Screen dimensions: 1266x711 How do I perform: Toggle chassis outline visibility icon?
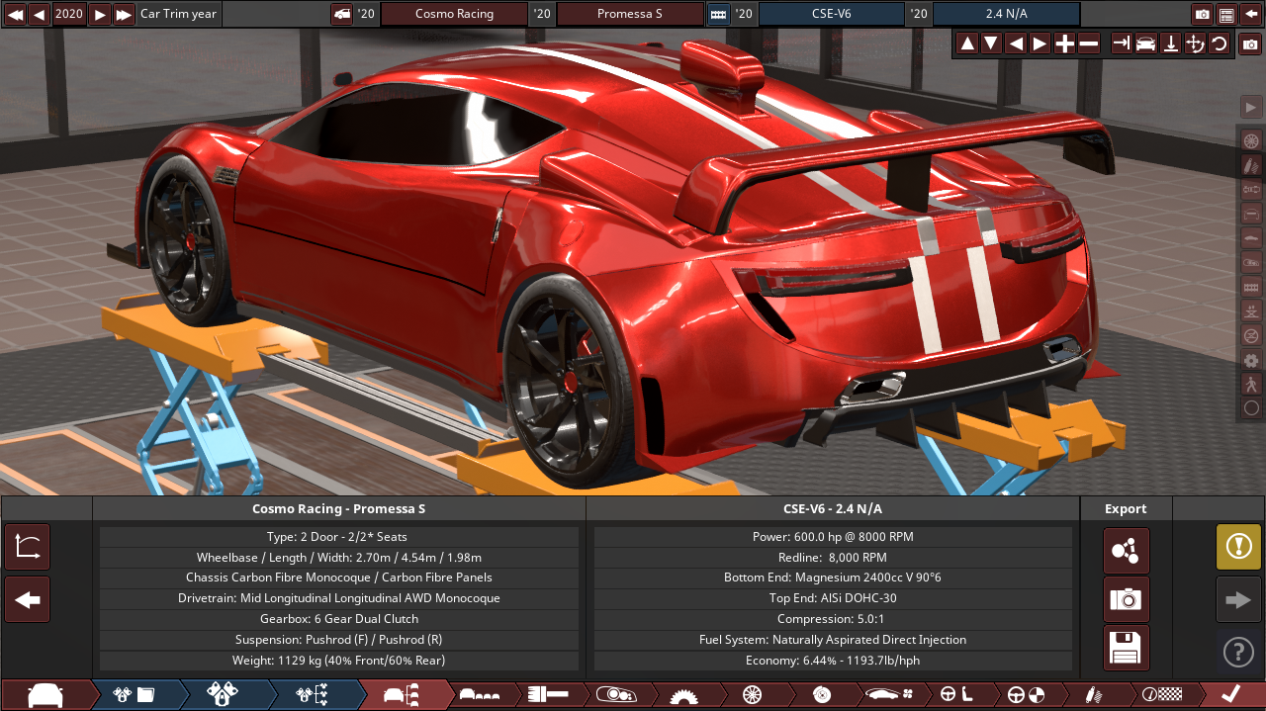click(x=1251, y=213)
